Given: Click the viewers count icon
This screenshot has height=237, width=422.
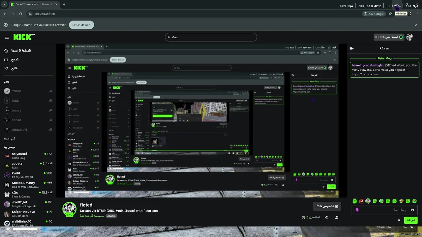Looking at the screenshot, I should point(304,217).
